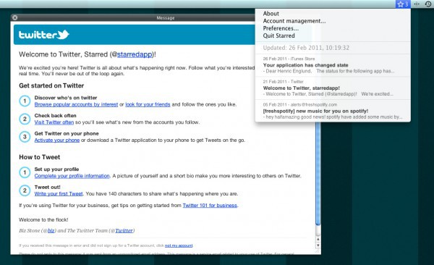Click the Check back often text

point(56,116)
